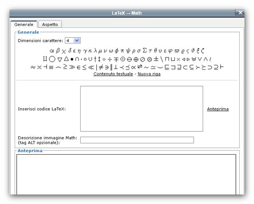254x204 pixels.
Task: Insert the dagger † symbol
Action: (x=95, y=59)
